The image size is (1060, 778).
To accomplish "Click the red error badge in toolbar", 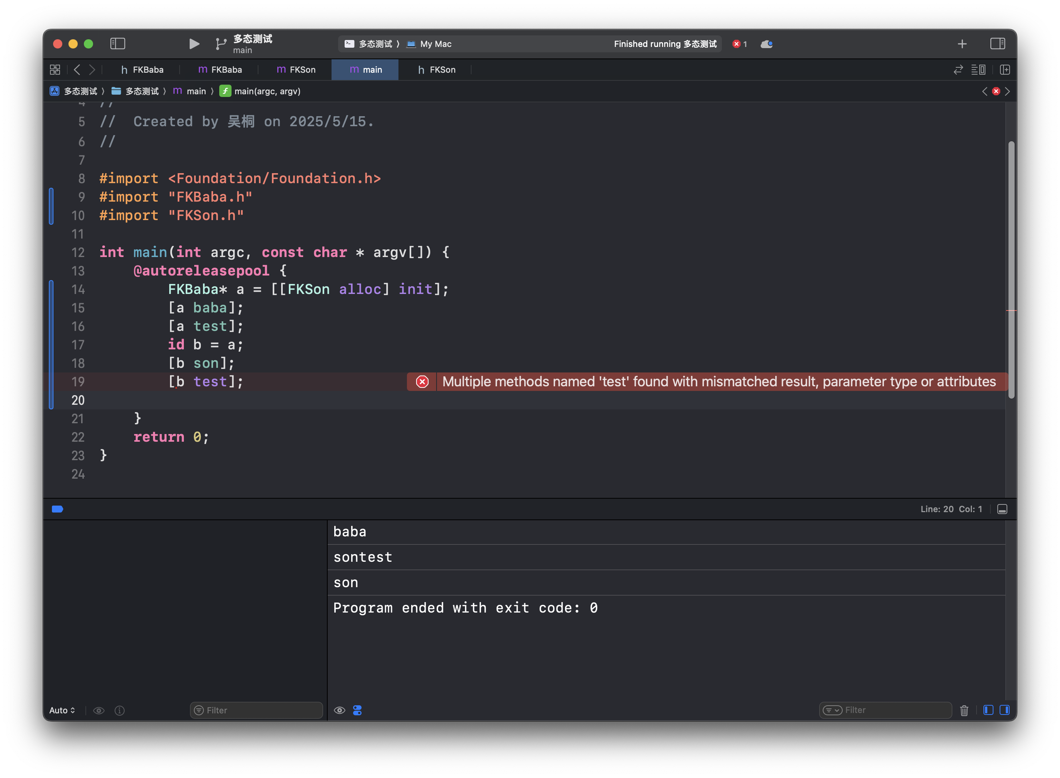I will point(740,44).
